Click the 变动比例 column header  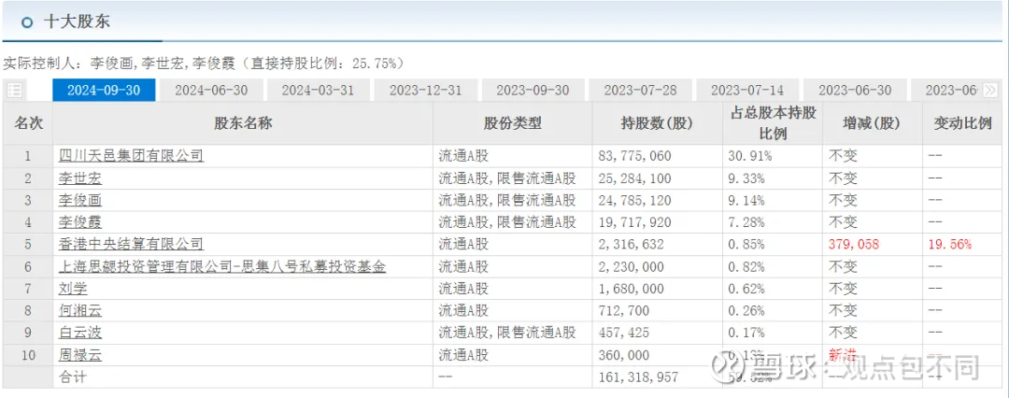click(962, 123)
